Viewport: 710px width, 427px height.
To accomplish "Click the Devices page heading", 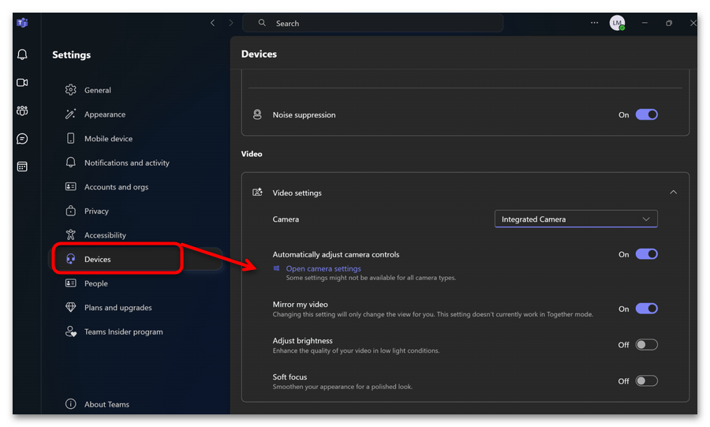I will click(x=259, y=54).
